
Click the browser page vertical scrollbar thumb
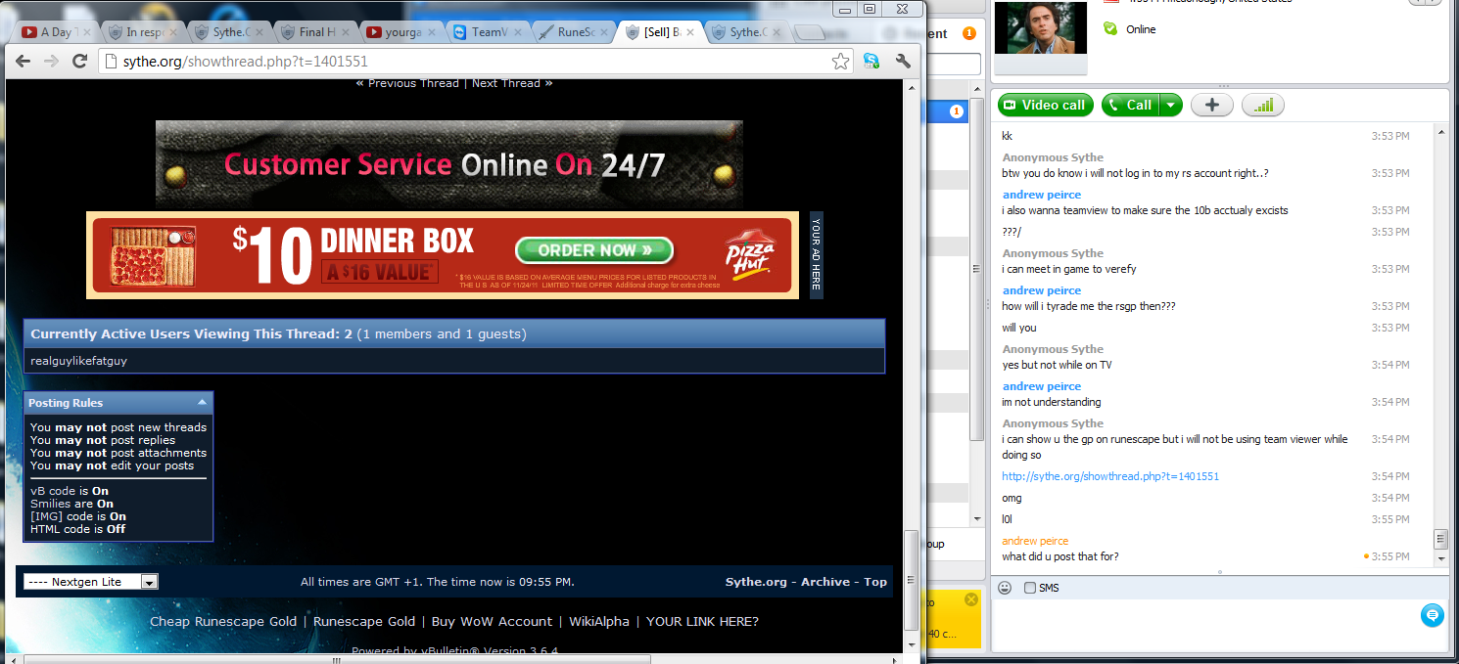[911, 580]
